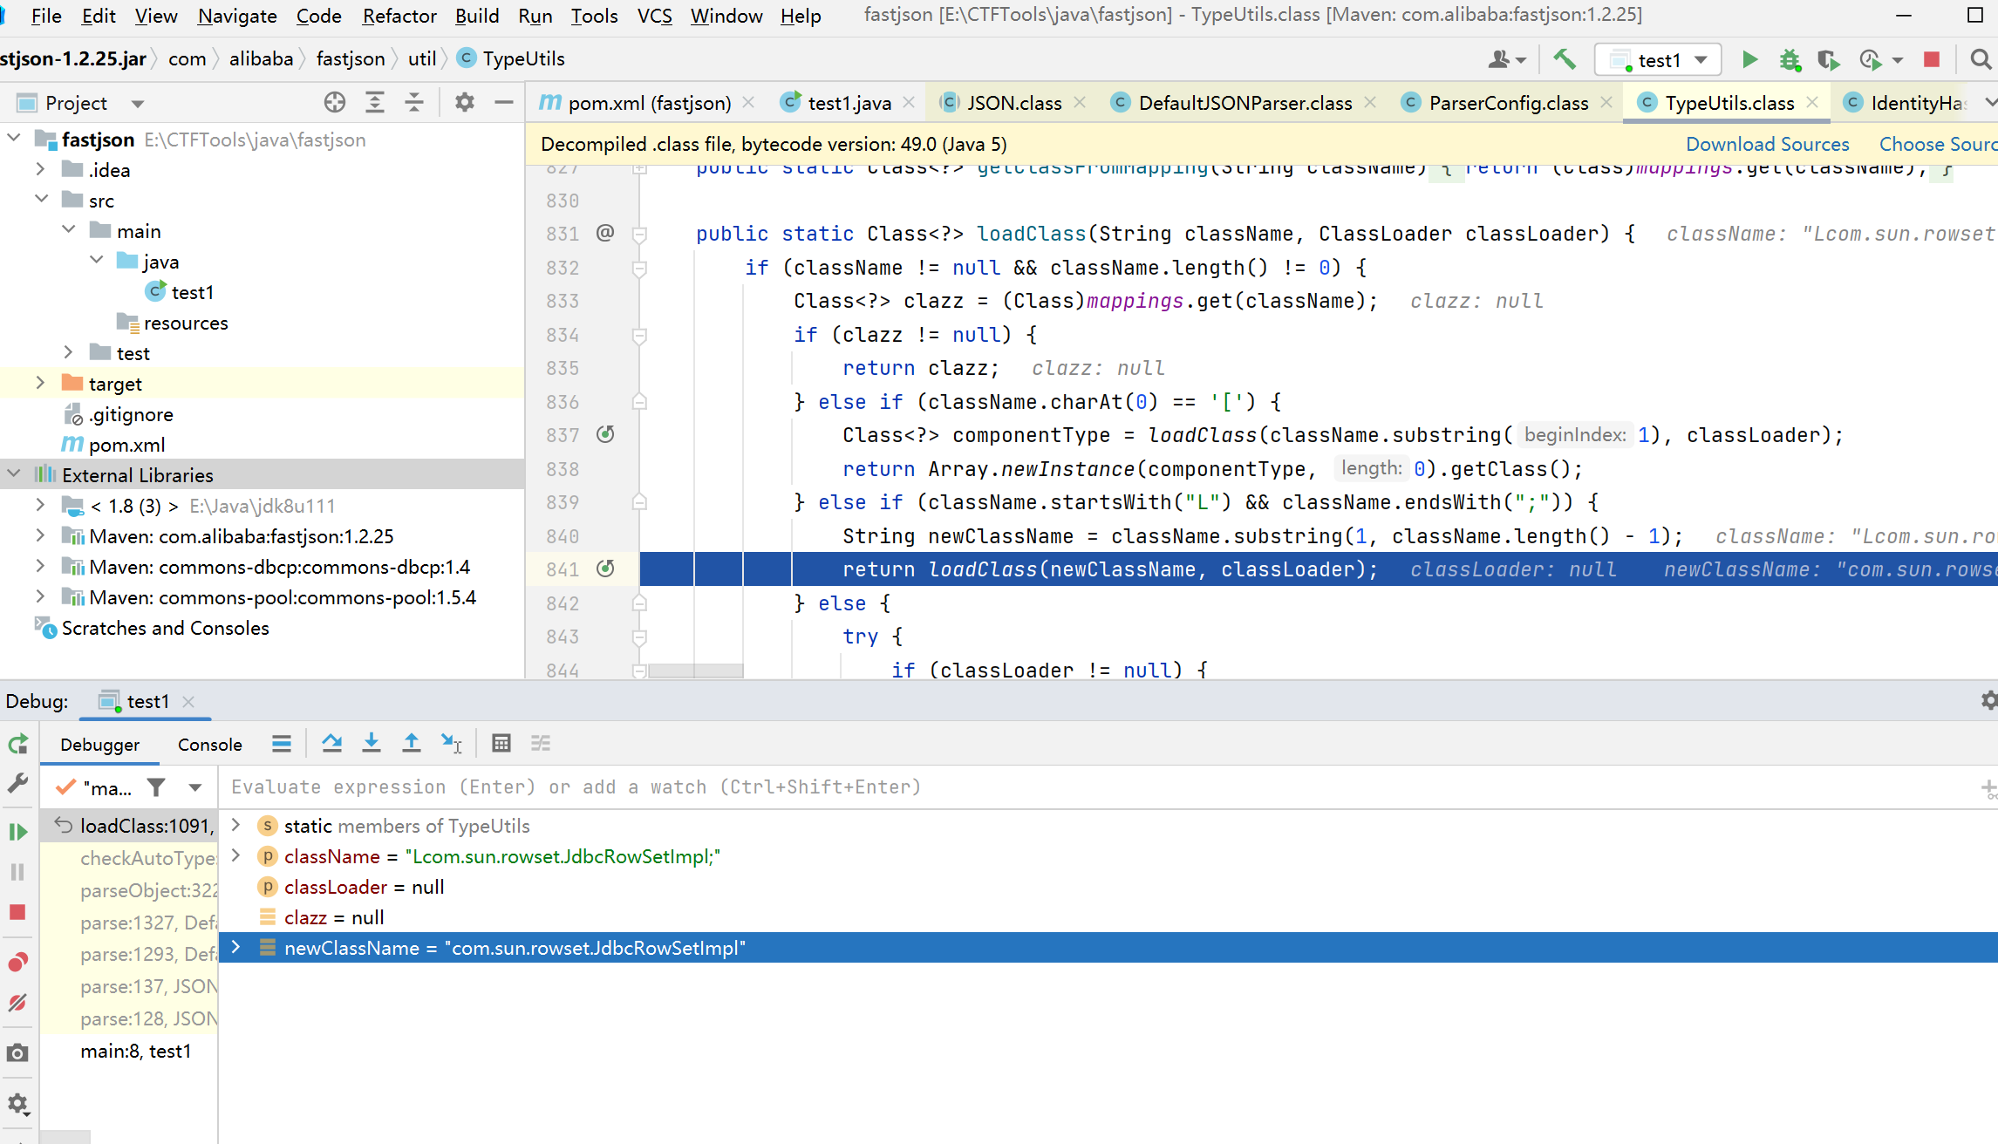Hide the Project tool window
Image resolution: width=1998 pixels, height=1144 pixels.
pyautogui.click(x=504, y=103)
